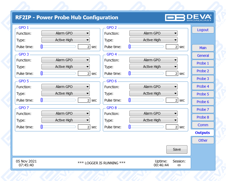Image resolution: width=226 pixels, height=181 pixels.
Task: Open GPO 1 Function dropdown
Action: pyautogui.click(x=65, y=33)
